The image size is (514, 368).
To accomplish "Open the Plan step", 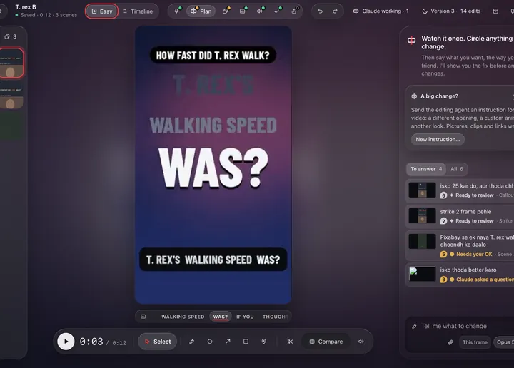I will coord(201,11).
